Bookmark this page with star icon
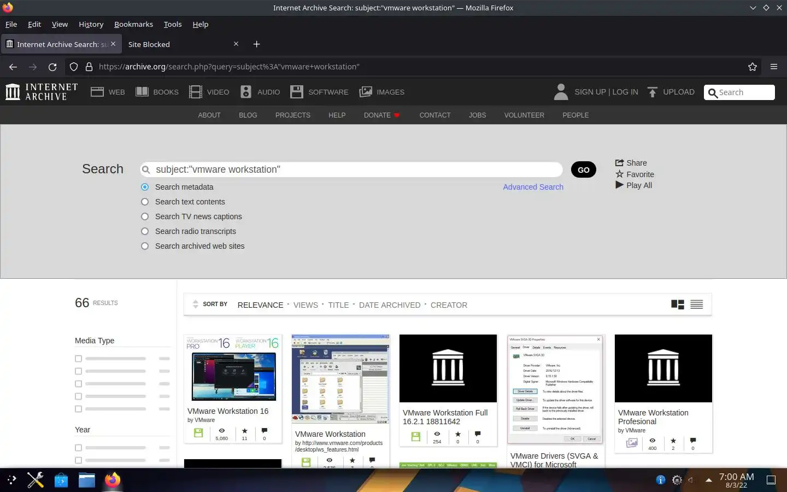 click(753, 67)
